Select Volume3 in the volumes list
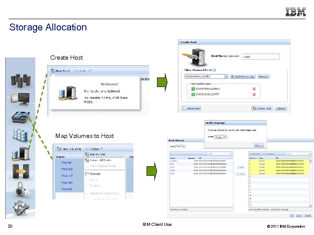This screenshot has width=314, height=235. point(67,176)
